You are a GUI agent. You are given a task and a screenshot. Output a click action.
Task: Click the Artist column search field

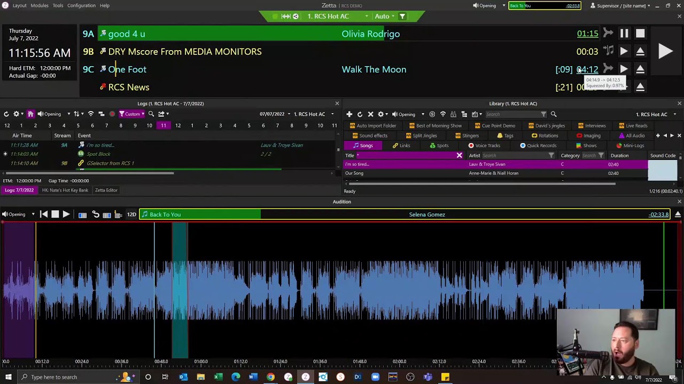(x=515, y=156)
